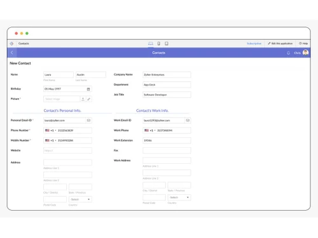Open the Work Address Country select dropdown

coord(179,197)
